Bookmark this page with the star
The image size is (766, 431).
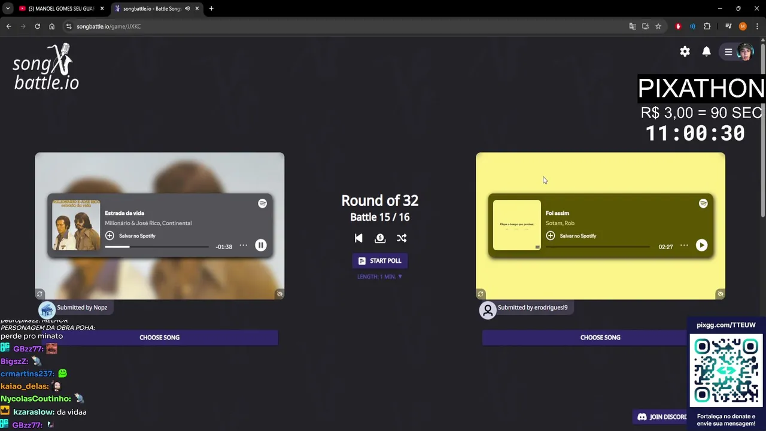point(658,26)
